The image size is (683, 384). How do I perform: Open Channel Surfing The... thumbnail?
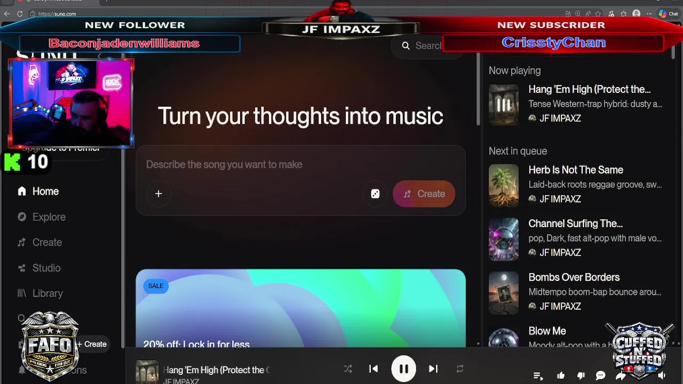tap(504, 239)
